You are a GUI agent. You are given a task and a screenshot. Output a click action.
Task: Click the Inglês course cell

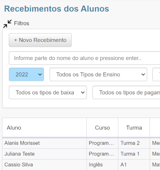click(102, 165)
